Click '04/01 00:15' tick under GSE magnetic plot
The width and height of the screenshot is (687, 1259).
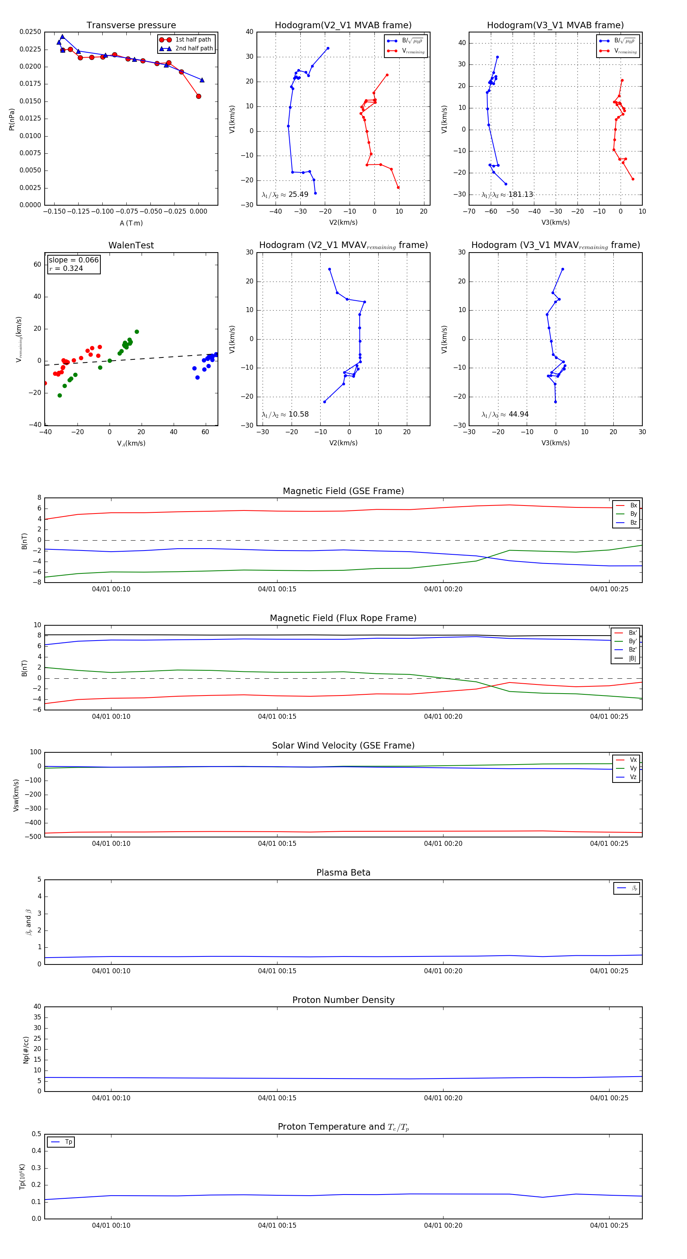[x=277, y=589]
